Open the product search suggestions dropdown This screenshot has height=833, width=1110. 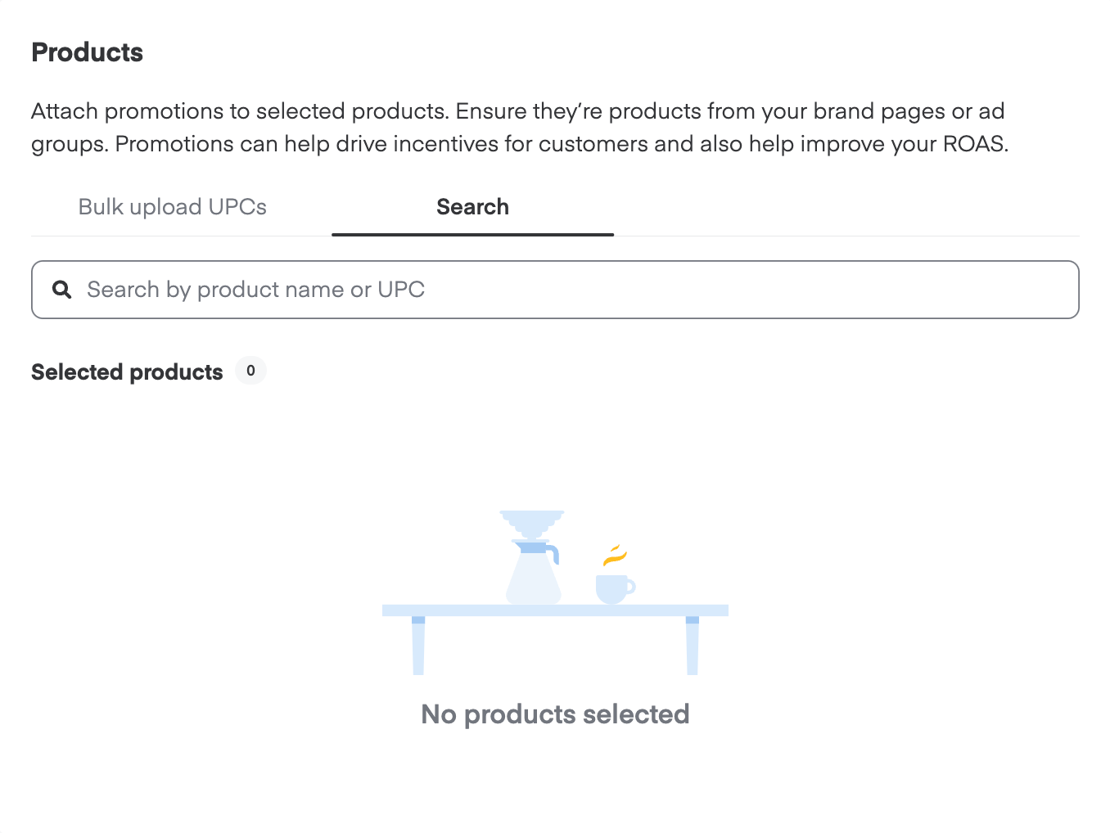(x=327, y=290)
